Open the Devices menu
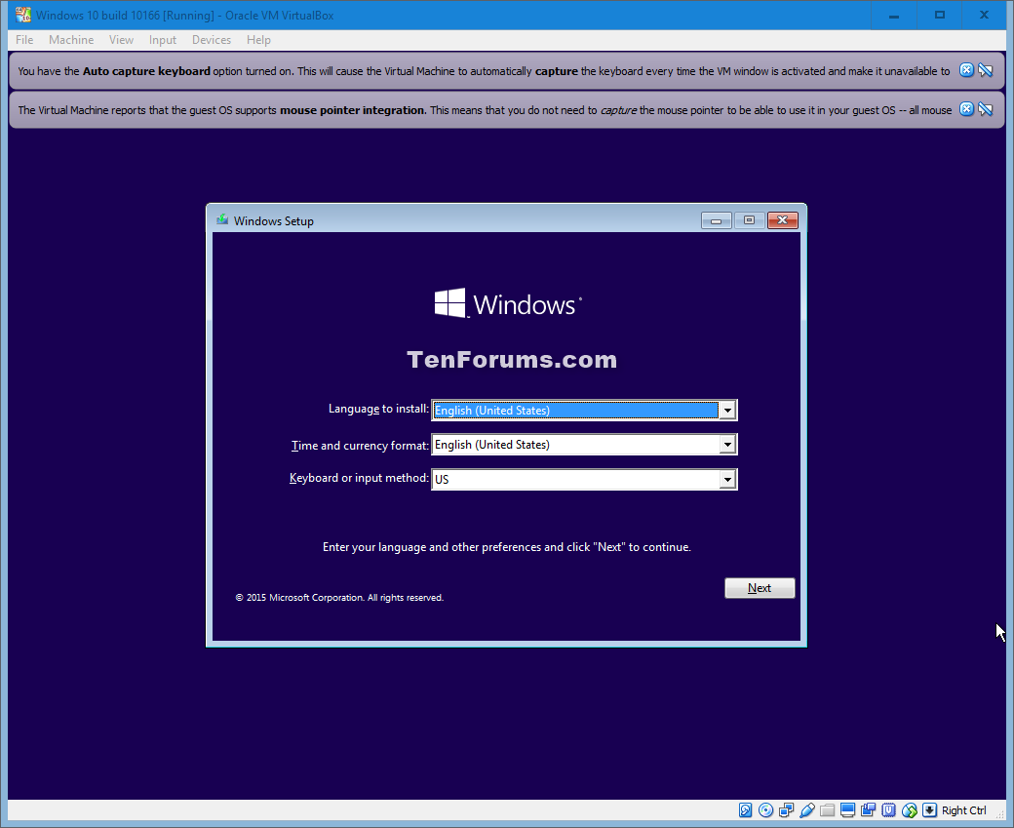The image size is (1014, 828). (x=212, y=40)
